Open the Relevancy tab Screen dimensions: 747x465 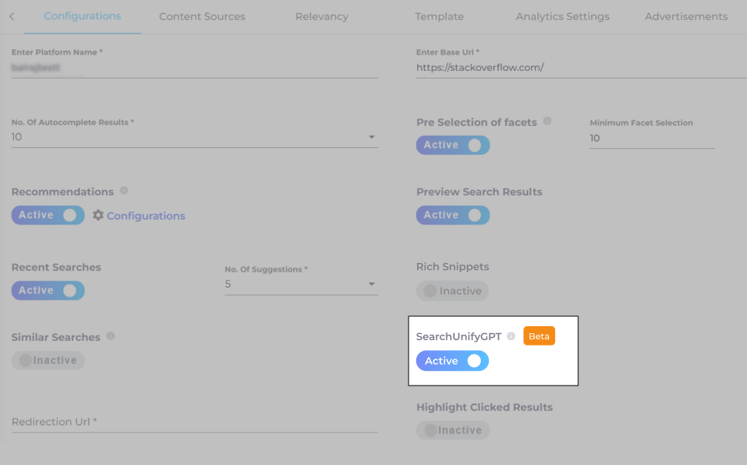(321, 16)
